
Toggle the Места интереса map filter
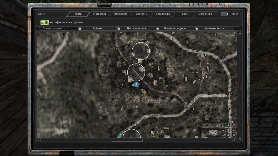136,29
